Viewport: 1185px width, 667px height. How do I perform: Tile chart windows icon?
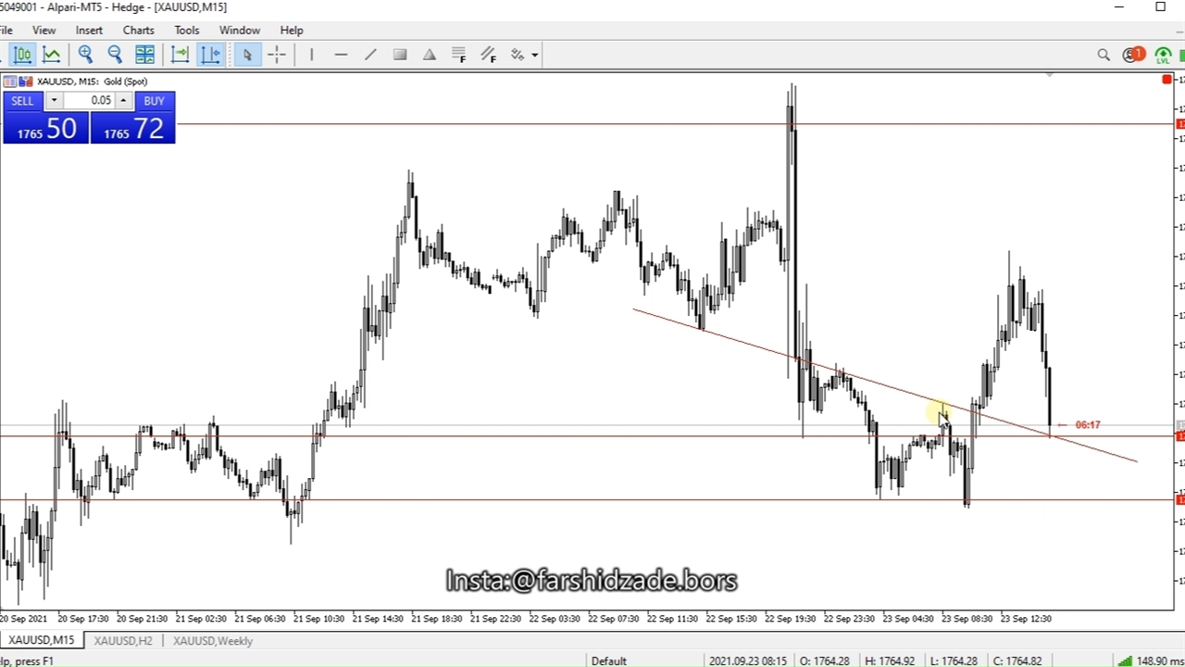click(145, 55)
